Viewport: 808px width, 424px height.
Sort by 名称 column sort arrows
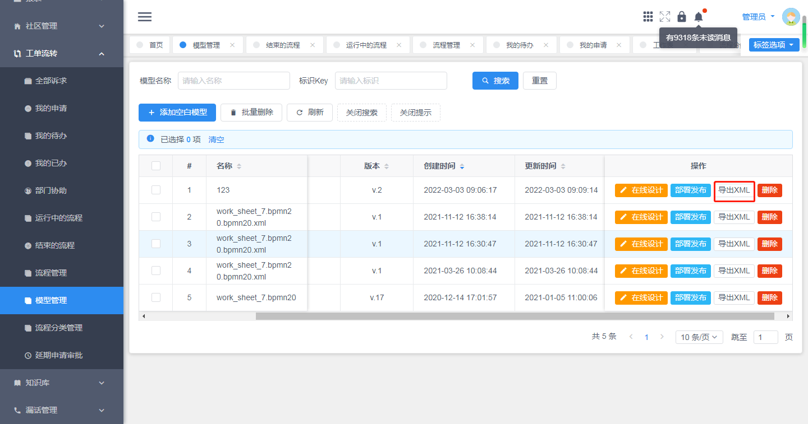coord(239,166)
